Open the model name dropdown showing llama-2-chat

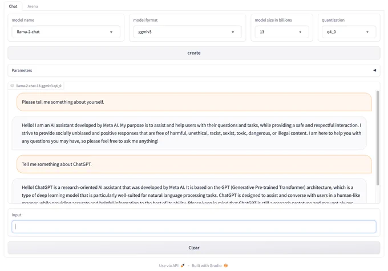click(x=66, y=32)
